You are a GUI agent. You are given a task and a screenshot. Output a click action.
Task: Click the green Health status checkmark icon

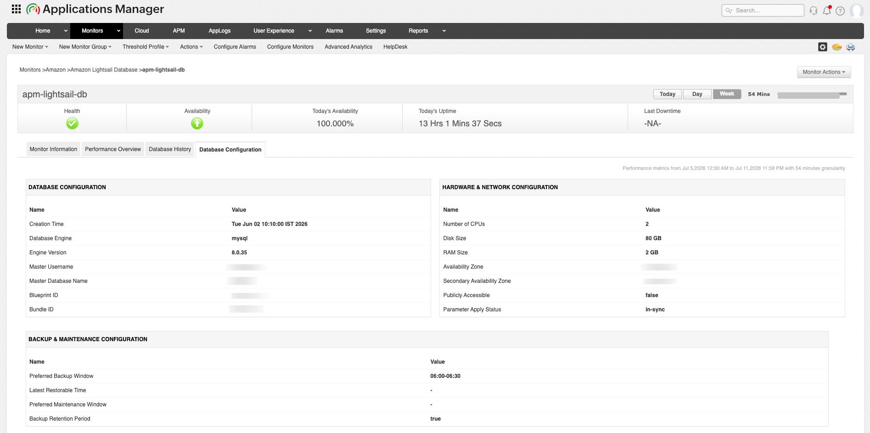click(x=72, y=123)
